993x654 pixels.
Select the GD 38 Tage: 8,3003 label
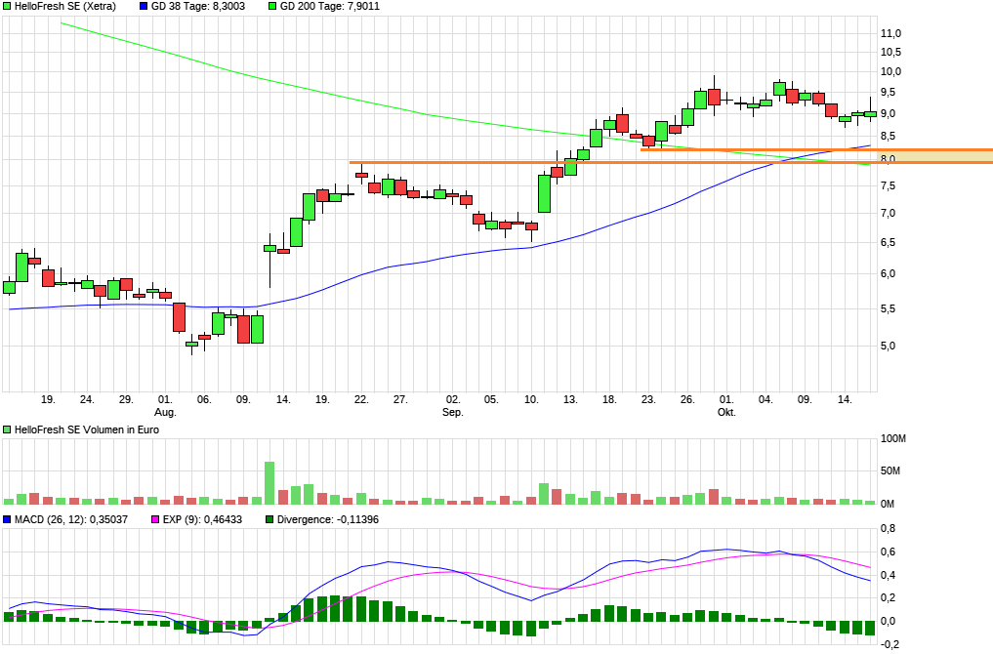198,6
